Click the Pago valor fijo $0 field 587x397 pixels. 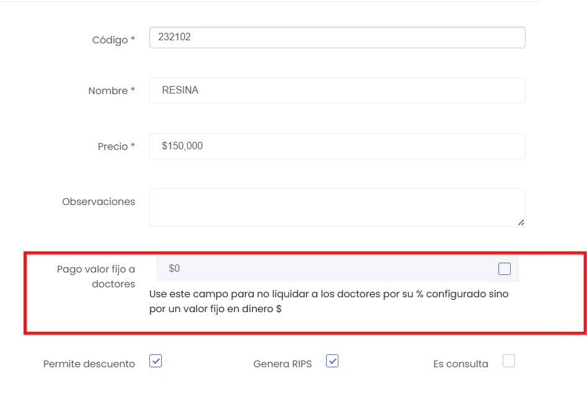[x=322, y=269]
